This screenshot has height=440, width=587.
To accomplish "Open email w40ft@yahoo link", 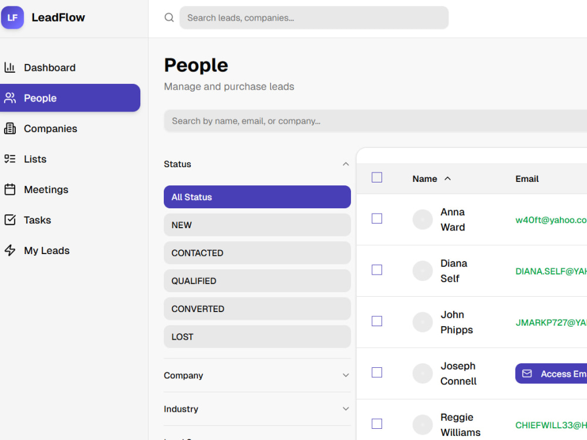I will (551, 219).
